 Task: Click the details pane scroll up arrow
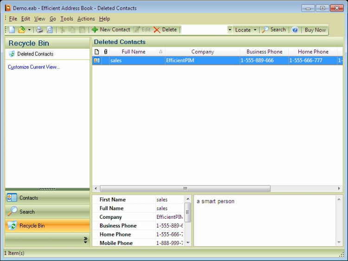click(x=188, y=199)
